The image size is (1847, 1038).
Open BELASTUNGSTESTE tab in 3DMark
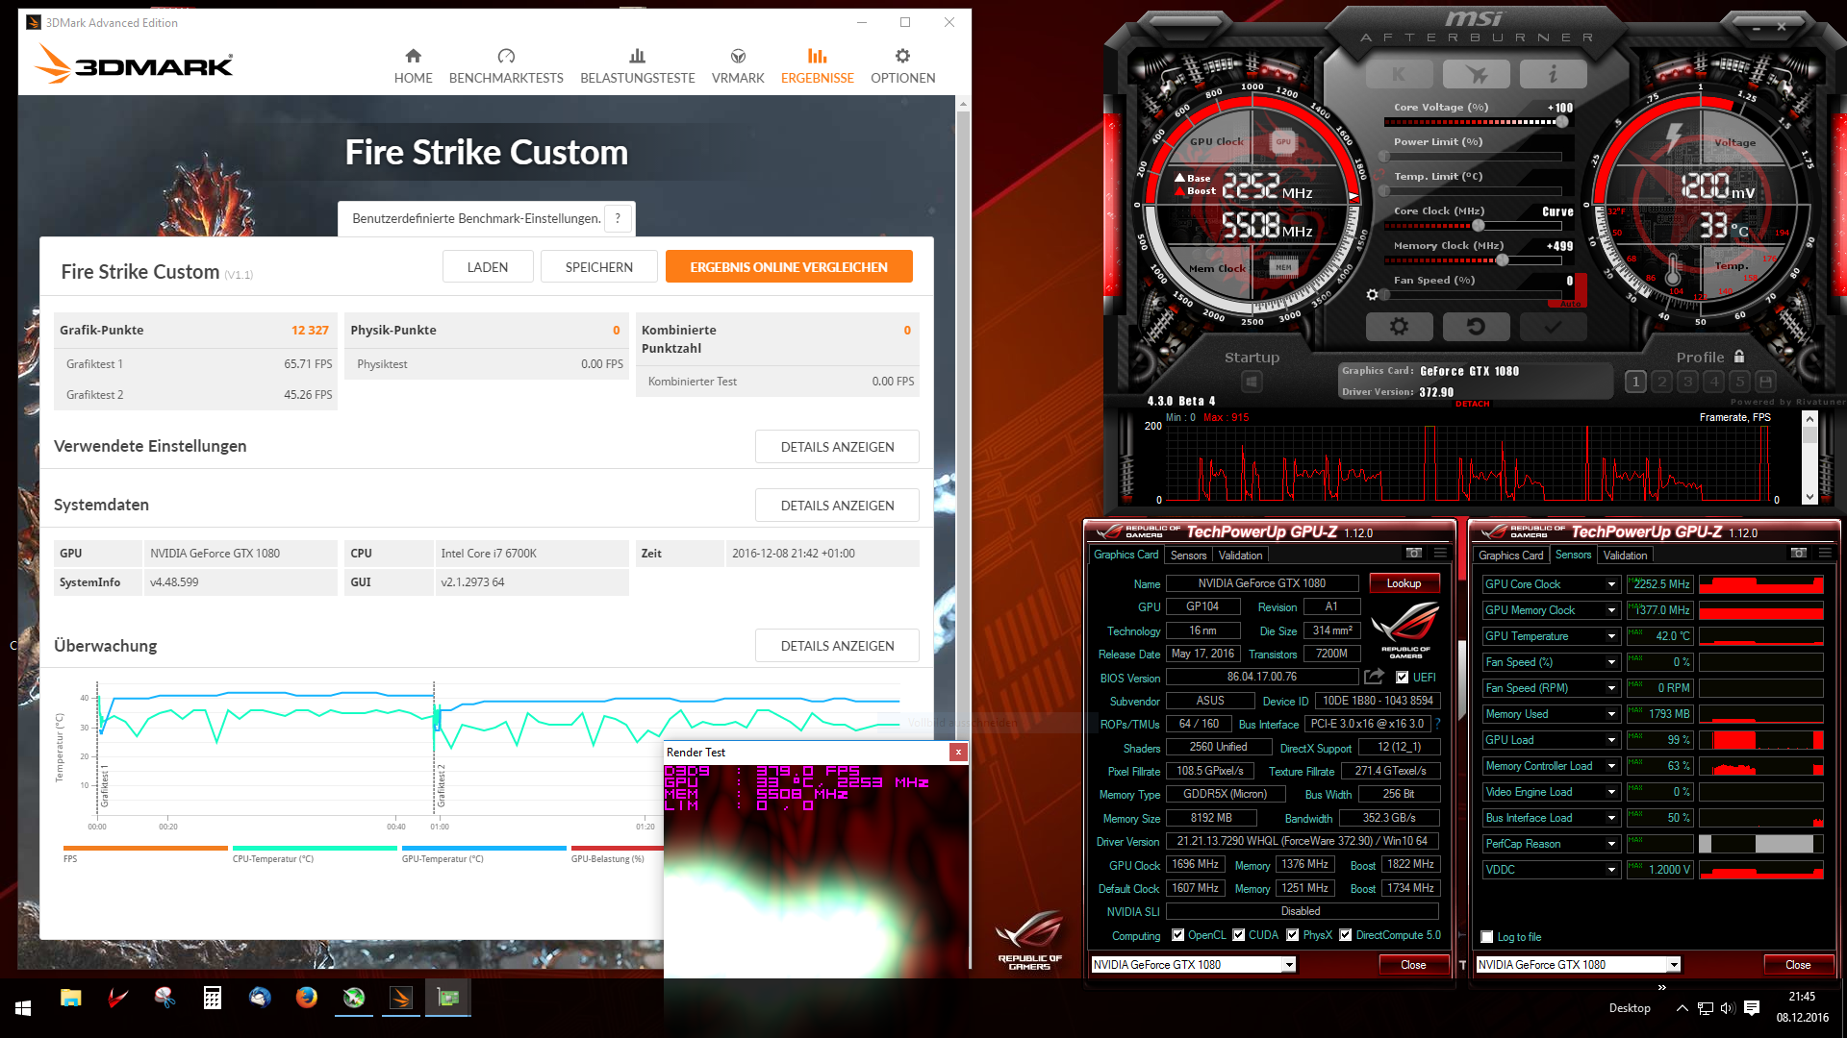pos(638,66)
